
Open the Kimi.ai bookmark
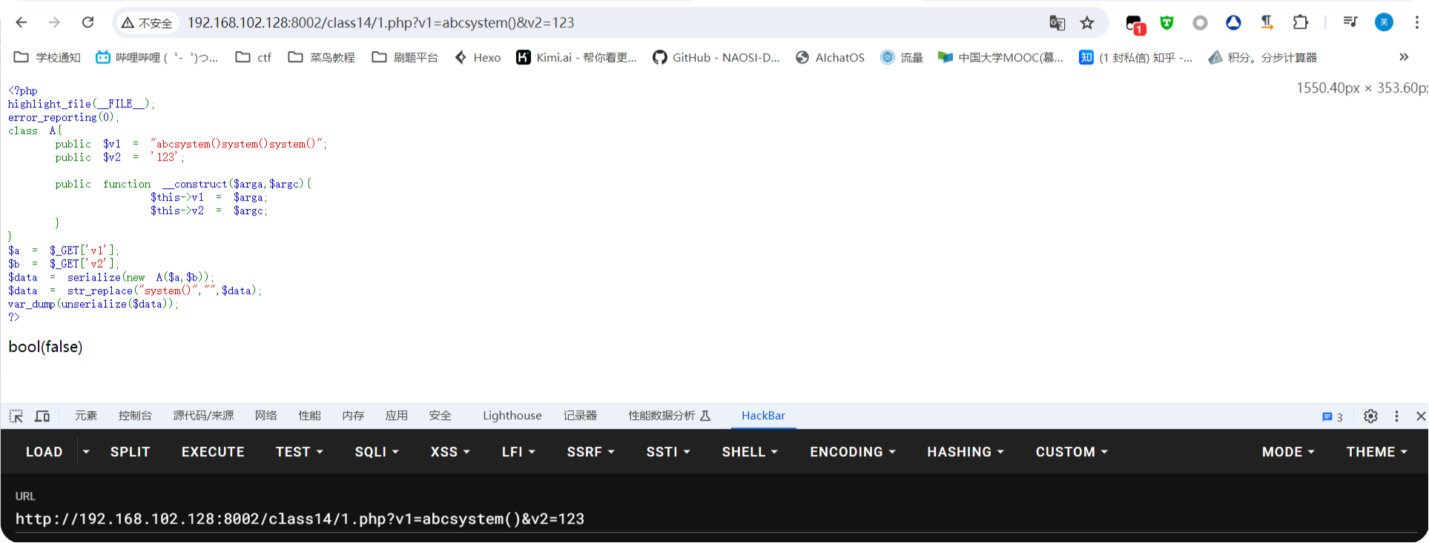click(576, 57)
